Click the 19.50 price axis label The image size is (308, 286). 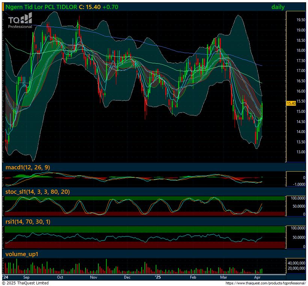(301, 20)
